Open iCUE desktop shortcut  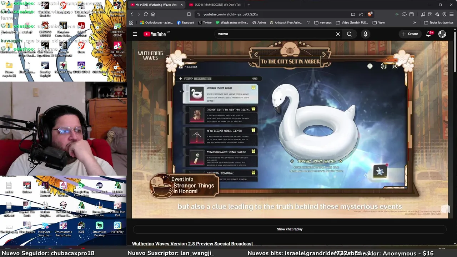(x=81, y=227)
